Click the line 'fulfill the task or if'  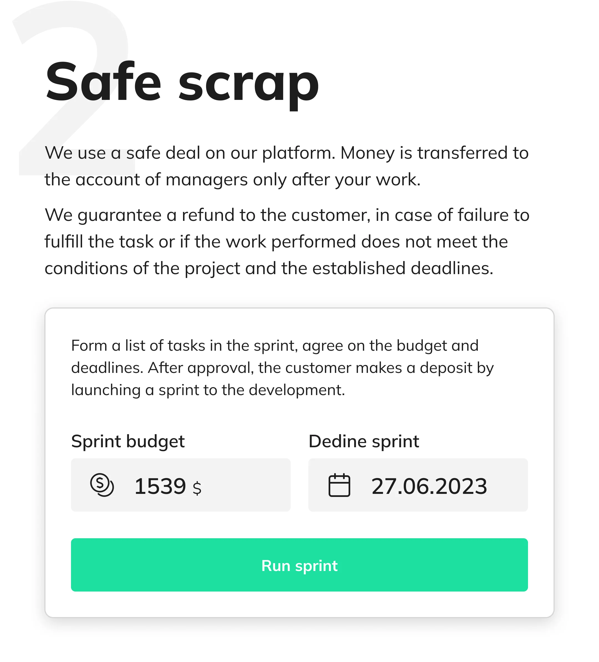pyautogui.click(x=276, y=241)
